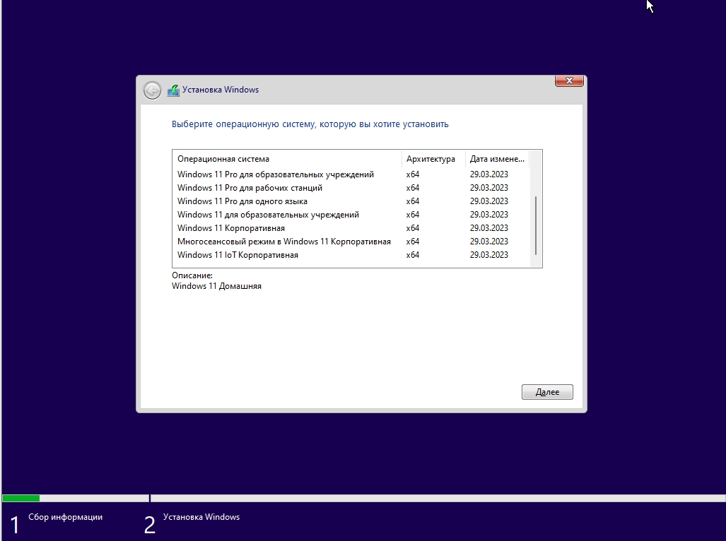Image resolution: width=726 pixels, height=541 pixels.
Task: Click 29.03.2023 date in Многосеансовый режим row
Action: (x=489, y=242)
